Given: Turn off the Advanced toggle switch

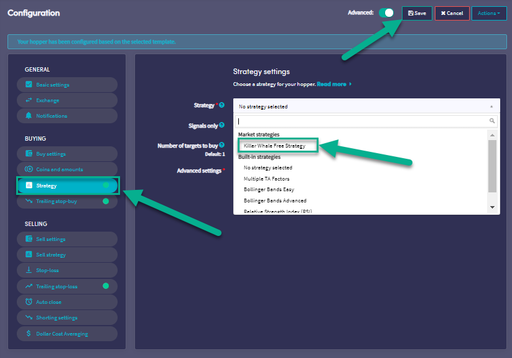Looking at the screenshot, I should pos(386,12).
